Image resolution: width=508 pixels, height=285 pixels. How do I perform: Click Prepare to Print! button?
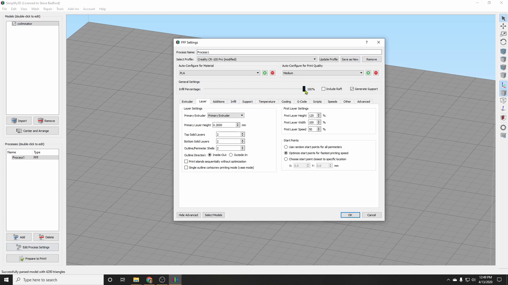click(x=33, y=259)
